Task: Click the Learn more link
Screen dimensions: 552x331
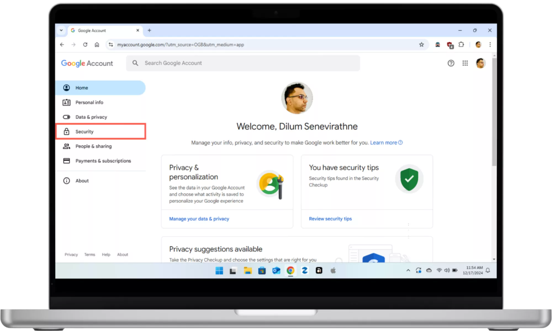Action: pyautogui.click(x=384, y=143)
